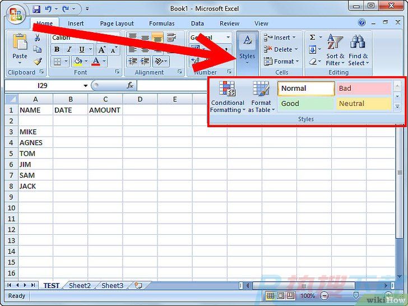Expand the Format dropdown in Cells group

pos(281,62)
